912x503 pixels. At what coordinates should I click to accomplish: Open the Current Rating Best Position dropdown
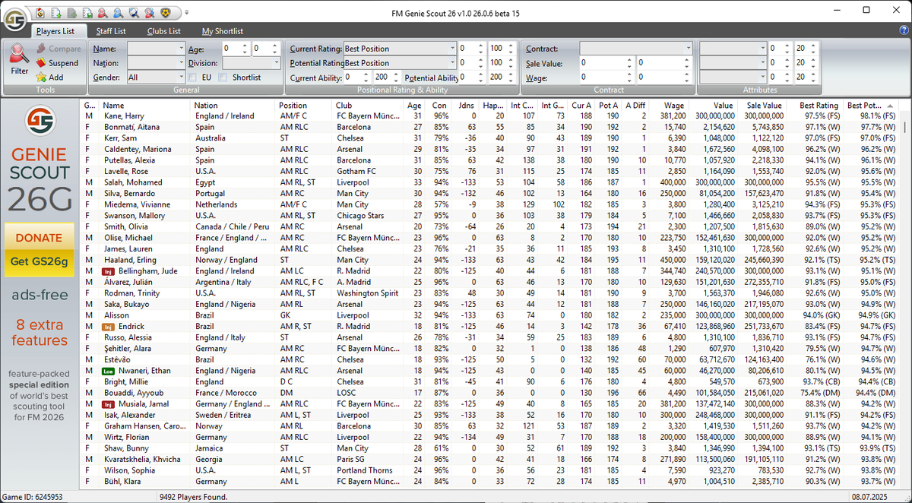[x=400, y=49]
